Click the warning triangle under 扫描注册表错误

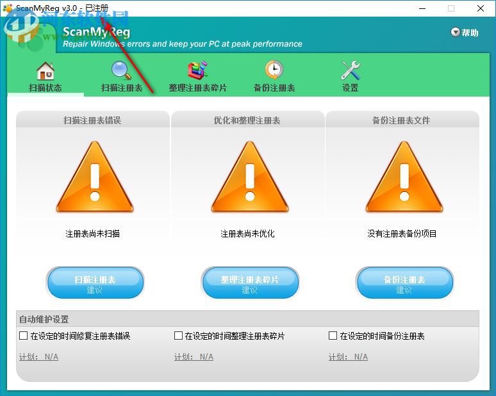(95, 177)
